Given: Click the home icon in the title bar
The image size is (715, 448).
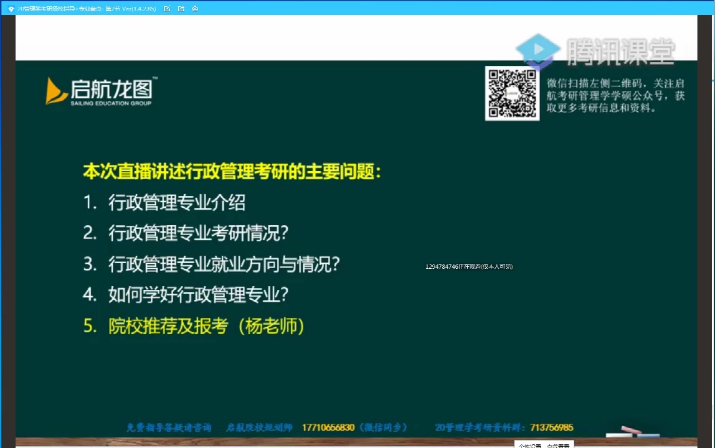Looking at the screenshot, I should 196,8.
